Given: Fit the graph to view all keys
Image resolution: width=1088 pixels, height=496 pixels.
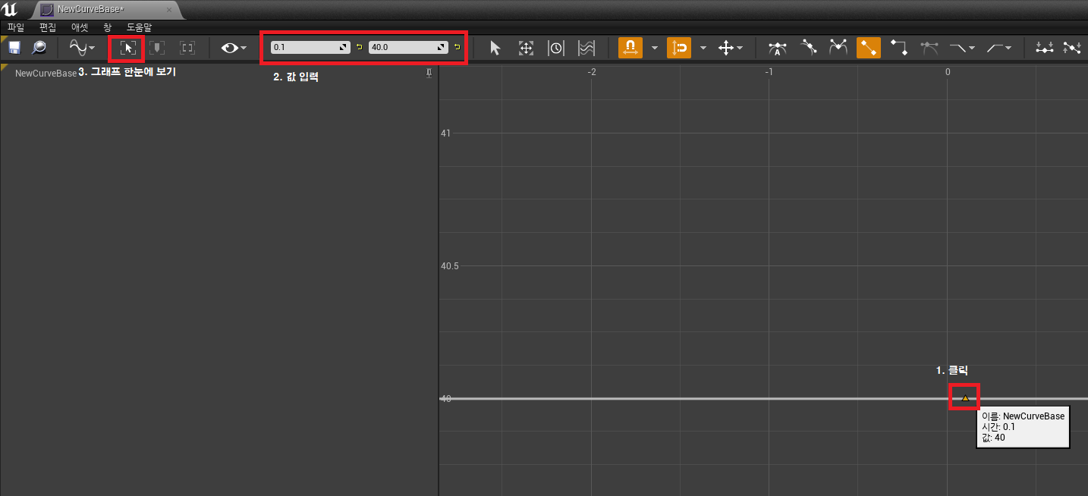Looking at the screenshot, I should point(128,48).
